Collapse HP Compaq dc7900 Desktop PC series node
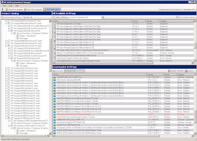Image resolution: width=197 pixels, height=141 pixels. 6,118
